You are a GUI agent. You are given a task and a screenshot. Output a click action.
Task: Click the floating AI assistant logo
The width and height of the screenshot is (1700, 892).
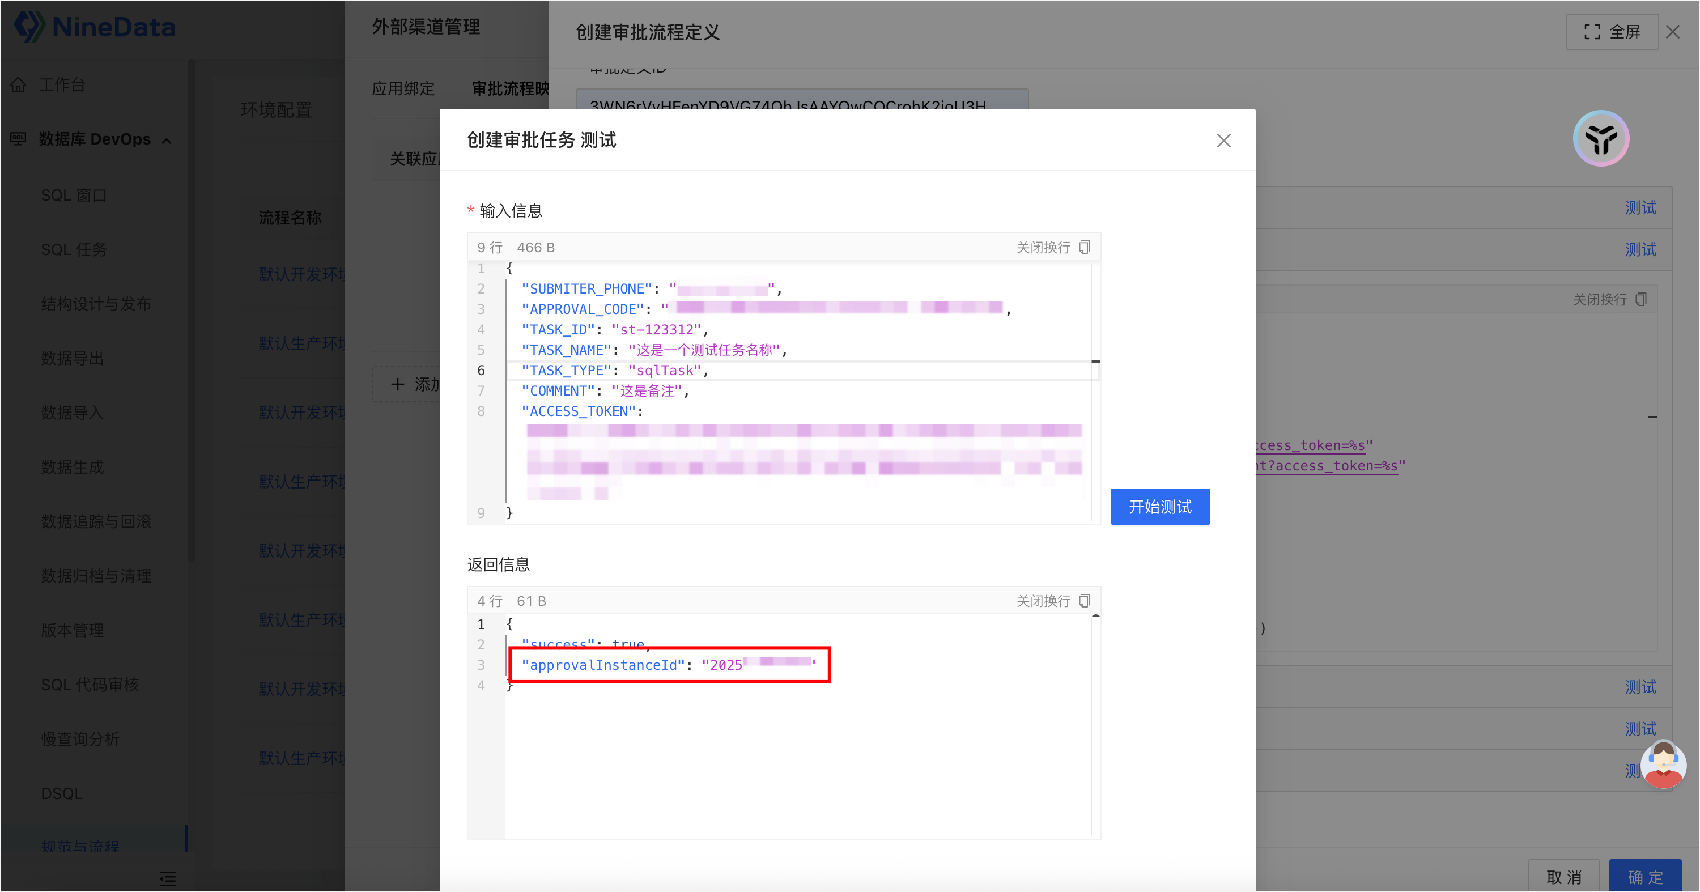click(x=1600, y=138)
